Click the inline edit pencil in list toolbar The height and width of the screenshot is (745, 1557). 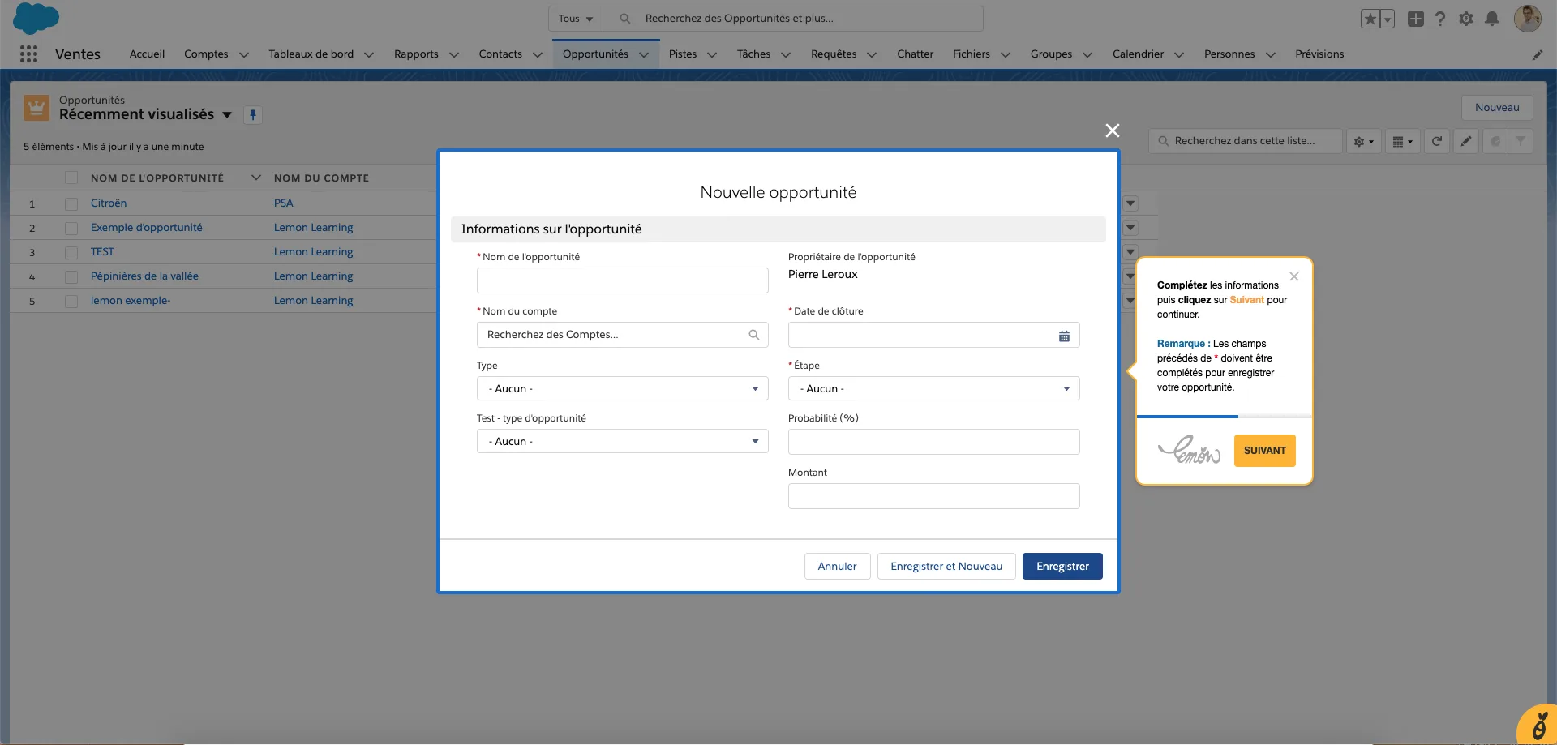[x=1466, y=141]
